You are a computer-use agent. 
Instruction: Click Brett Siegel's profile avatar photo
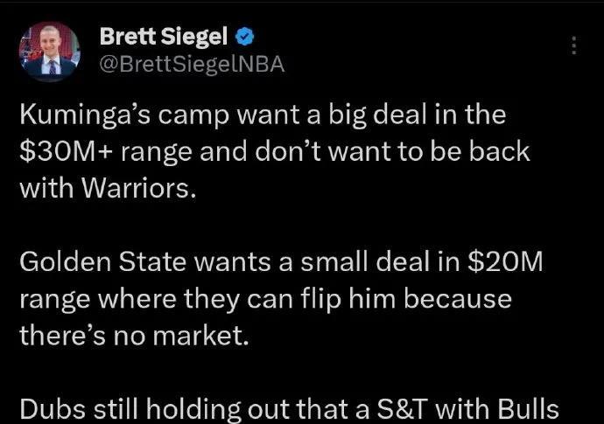(x=50, y=53)
